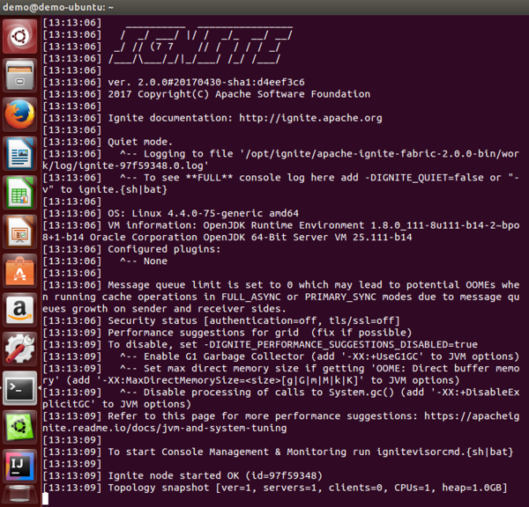Viewport: 529px width, 507px height.
Task: Click the 'Security status [authentication=off' line
Action: pyautogui.click(x=254, y=320)
